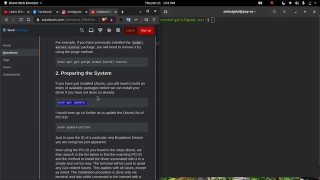Click the translate extension icon
Viewport: 320px width, 180px height.
pyautogui.click(x=128, y=20)
